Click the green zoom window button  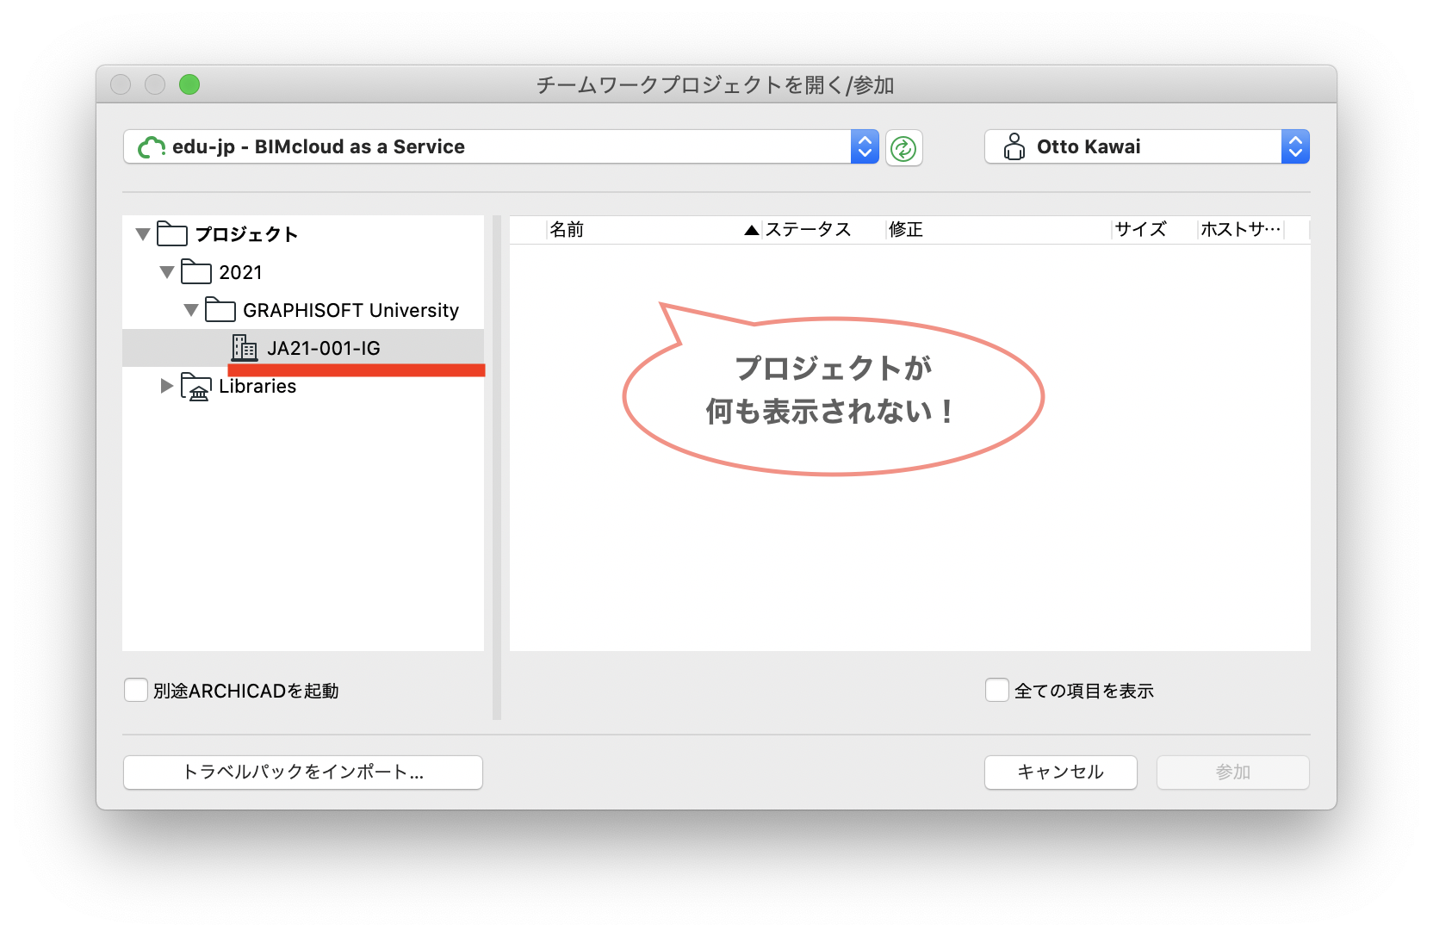[189, 84]
